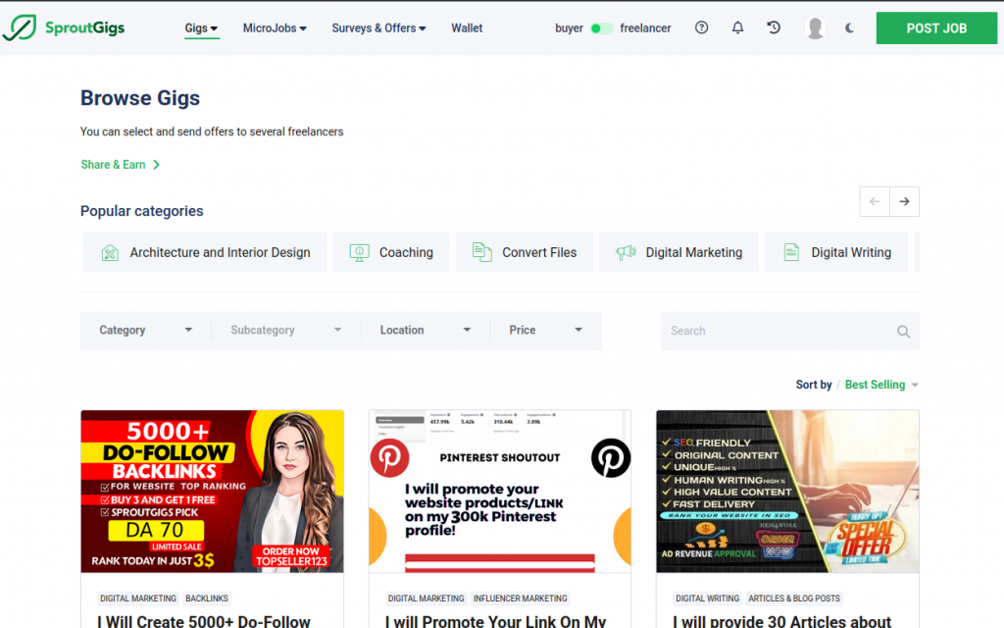Open the Gigs menu
This screenshot has height=628, width=1004.
coord(201,28)
